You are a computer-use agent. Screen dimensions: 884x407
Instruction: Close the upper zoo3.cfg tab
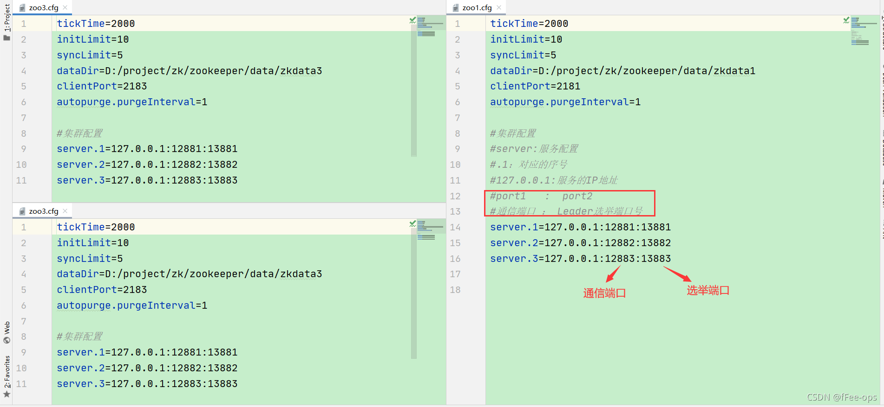pyautogui.click(x=65, y=7)
